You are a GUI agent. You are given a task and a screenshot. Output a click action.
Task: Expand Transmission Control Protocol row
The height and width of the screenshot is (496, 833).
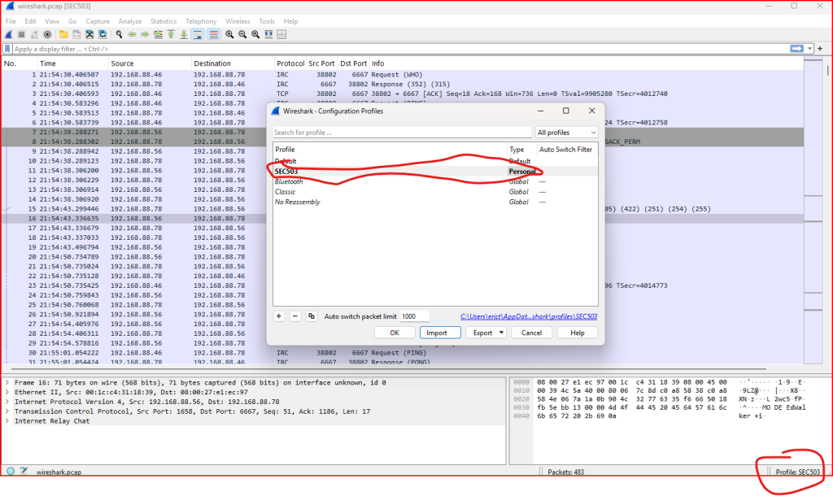click(7, 411)
